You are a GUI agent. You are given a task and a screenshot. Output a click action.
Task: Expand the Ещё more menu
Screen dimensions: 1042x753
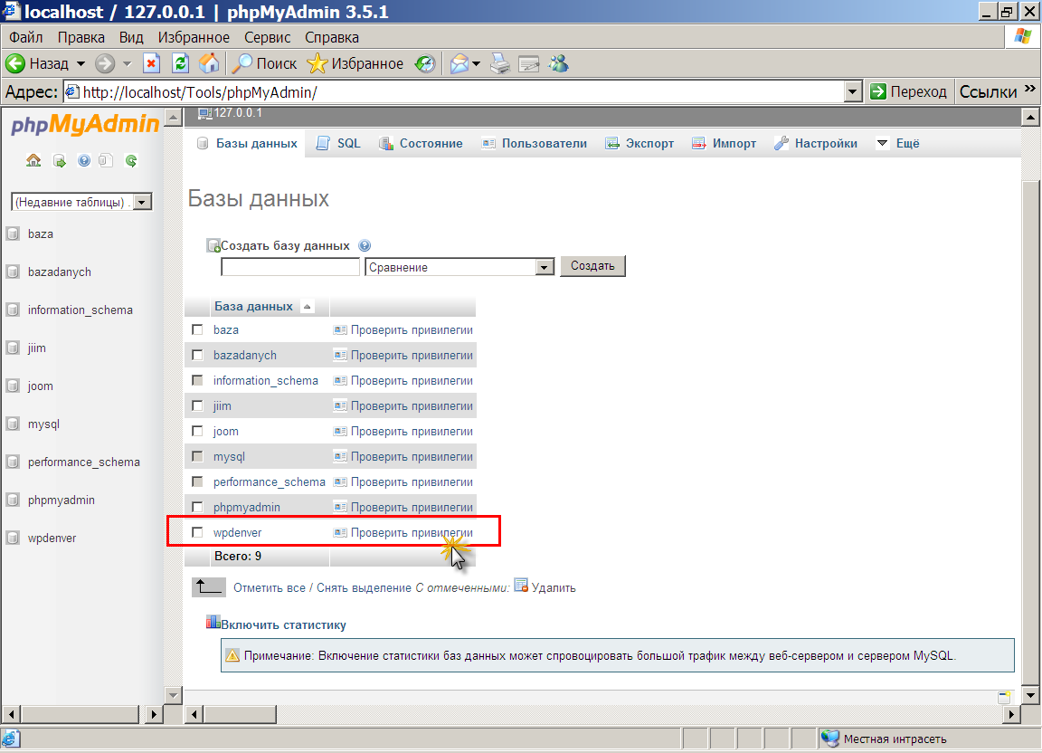coord(897,143)
